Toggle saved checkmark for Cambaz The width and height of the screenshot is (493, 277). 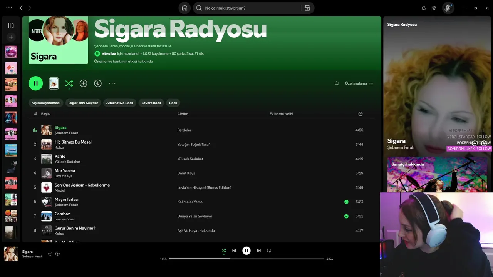(x=346, y=216)
